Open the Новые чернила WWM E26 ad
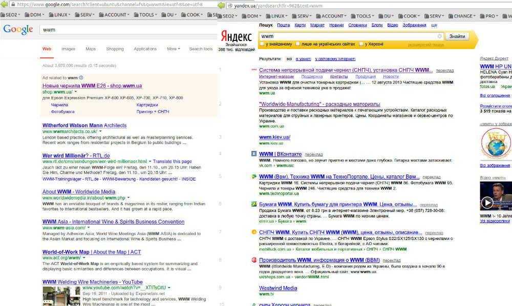This screenshot has width=512, height=306. pyautogui.click(x=92, y=86)
